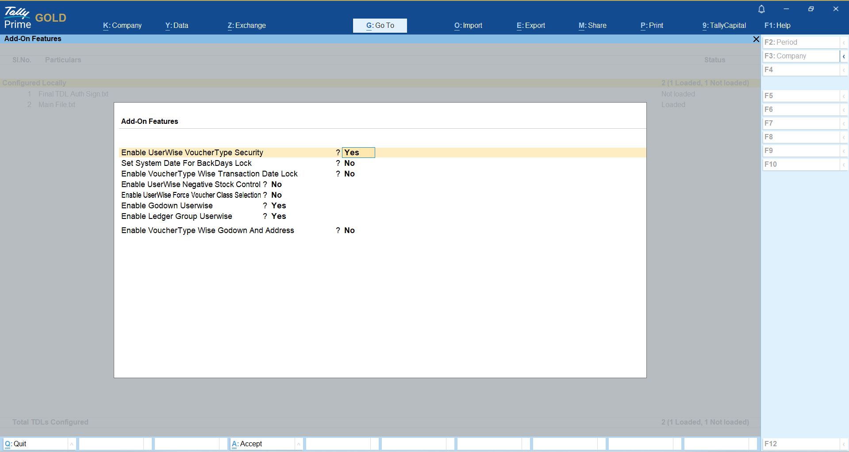Click the caret next to Accept button
Image resolution: width=849 pixels, height=452 pixels.
tap(299, 444)
